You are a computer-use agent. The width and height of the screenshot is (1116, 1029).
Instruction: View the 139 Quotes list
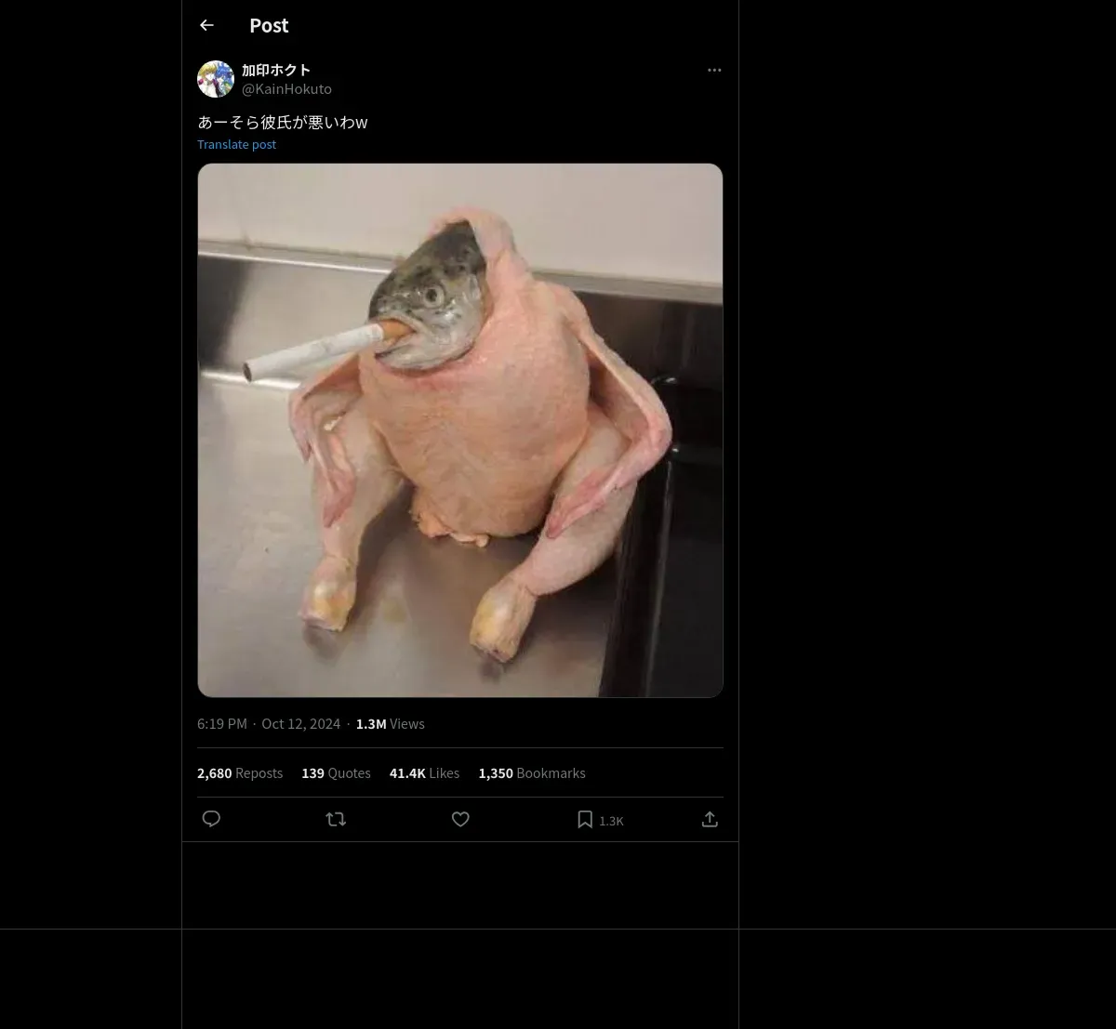point(336,773)
